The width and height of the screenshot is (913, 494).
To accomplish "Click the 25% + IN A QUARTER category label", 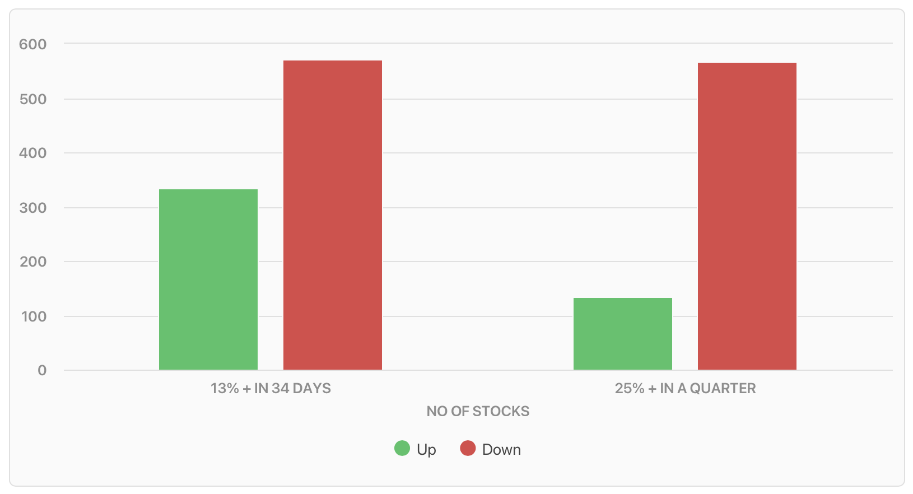I will 685,388.
